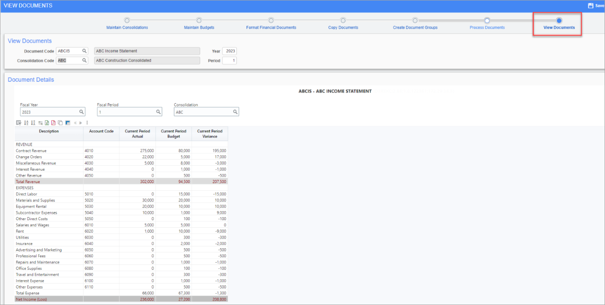
Task: Click the Consolidation Code lookup magnifier
Action: tap(84, 60)
